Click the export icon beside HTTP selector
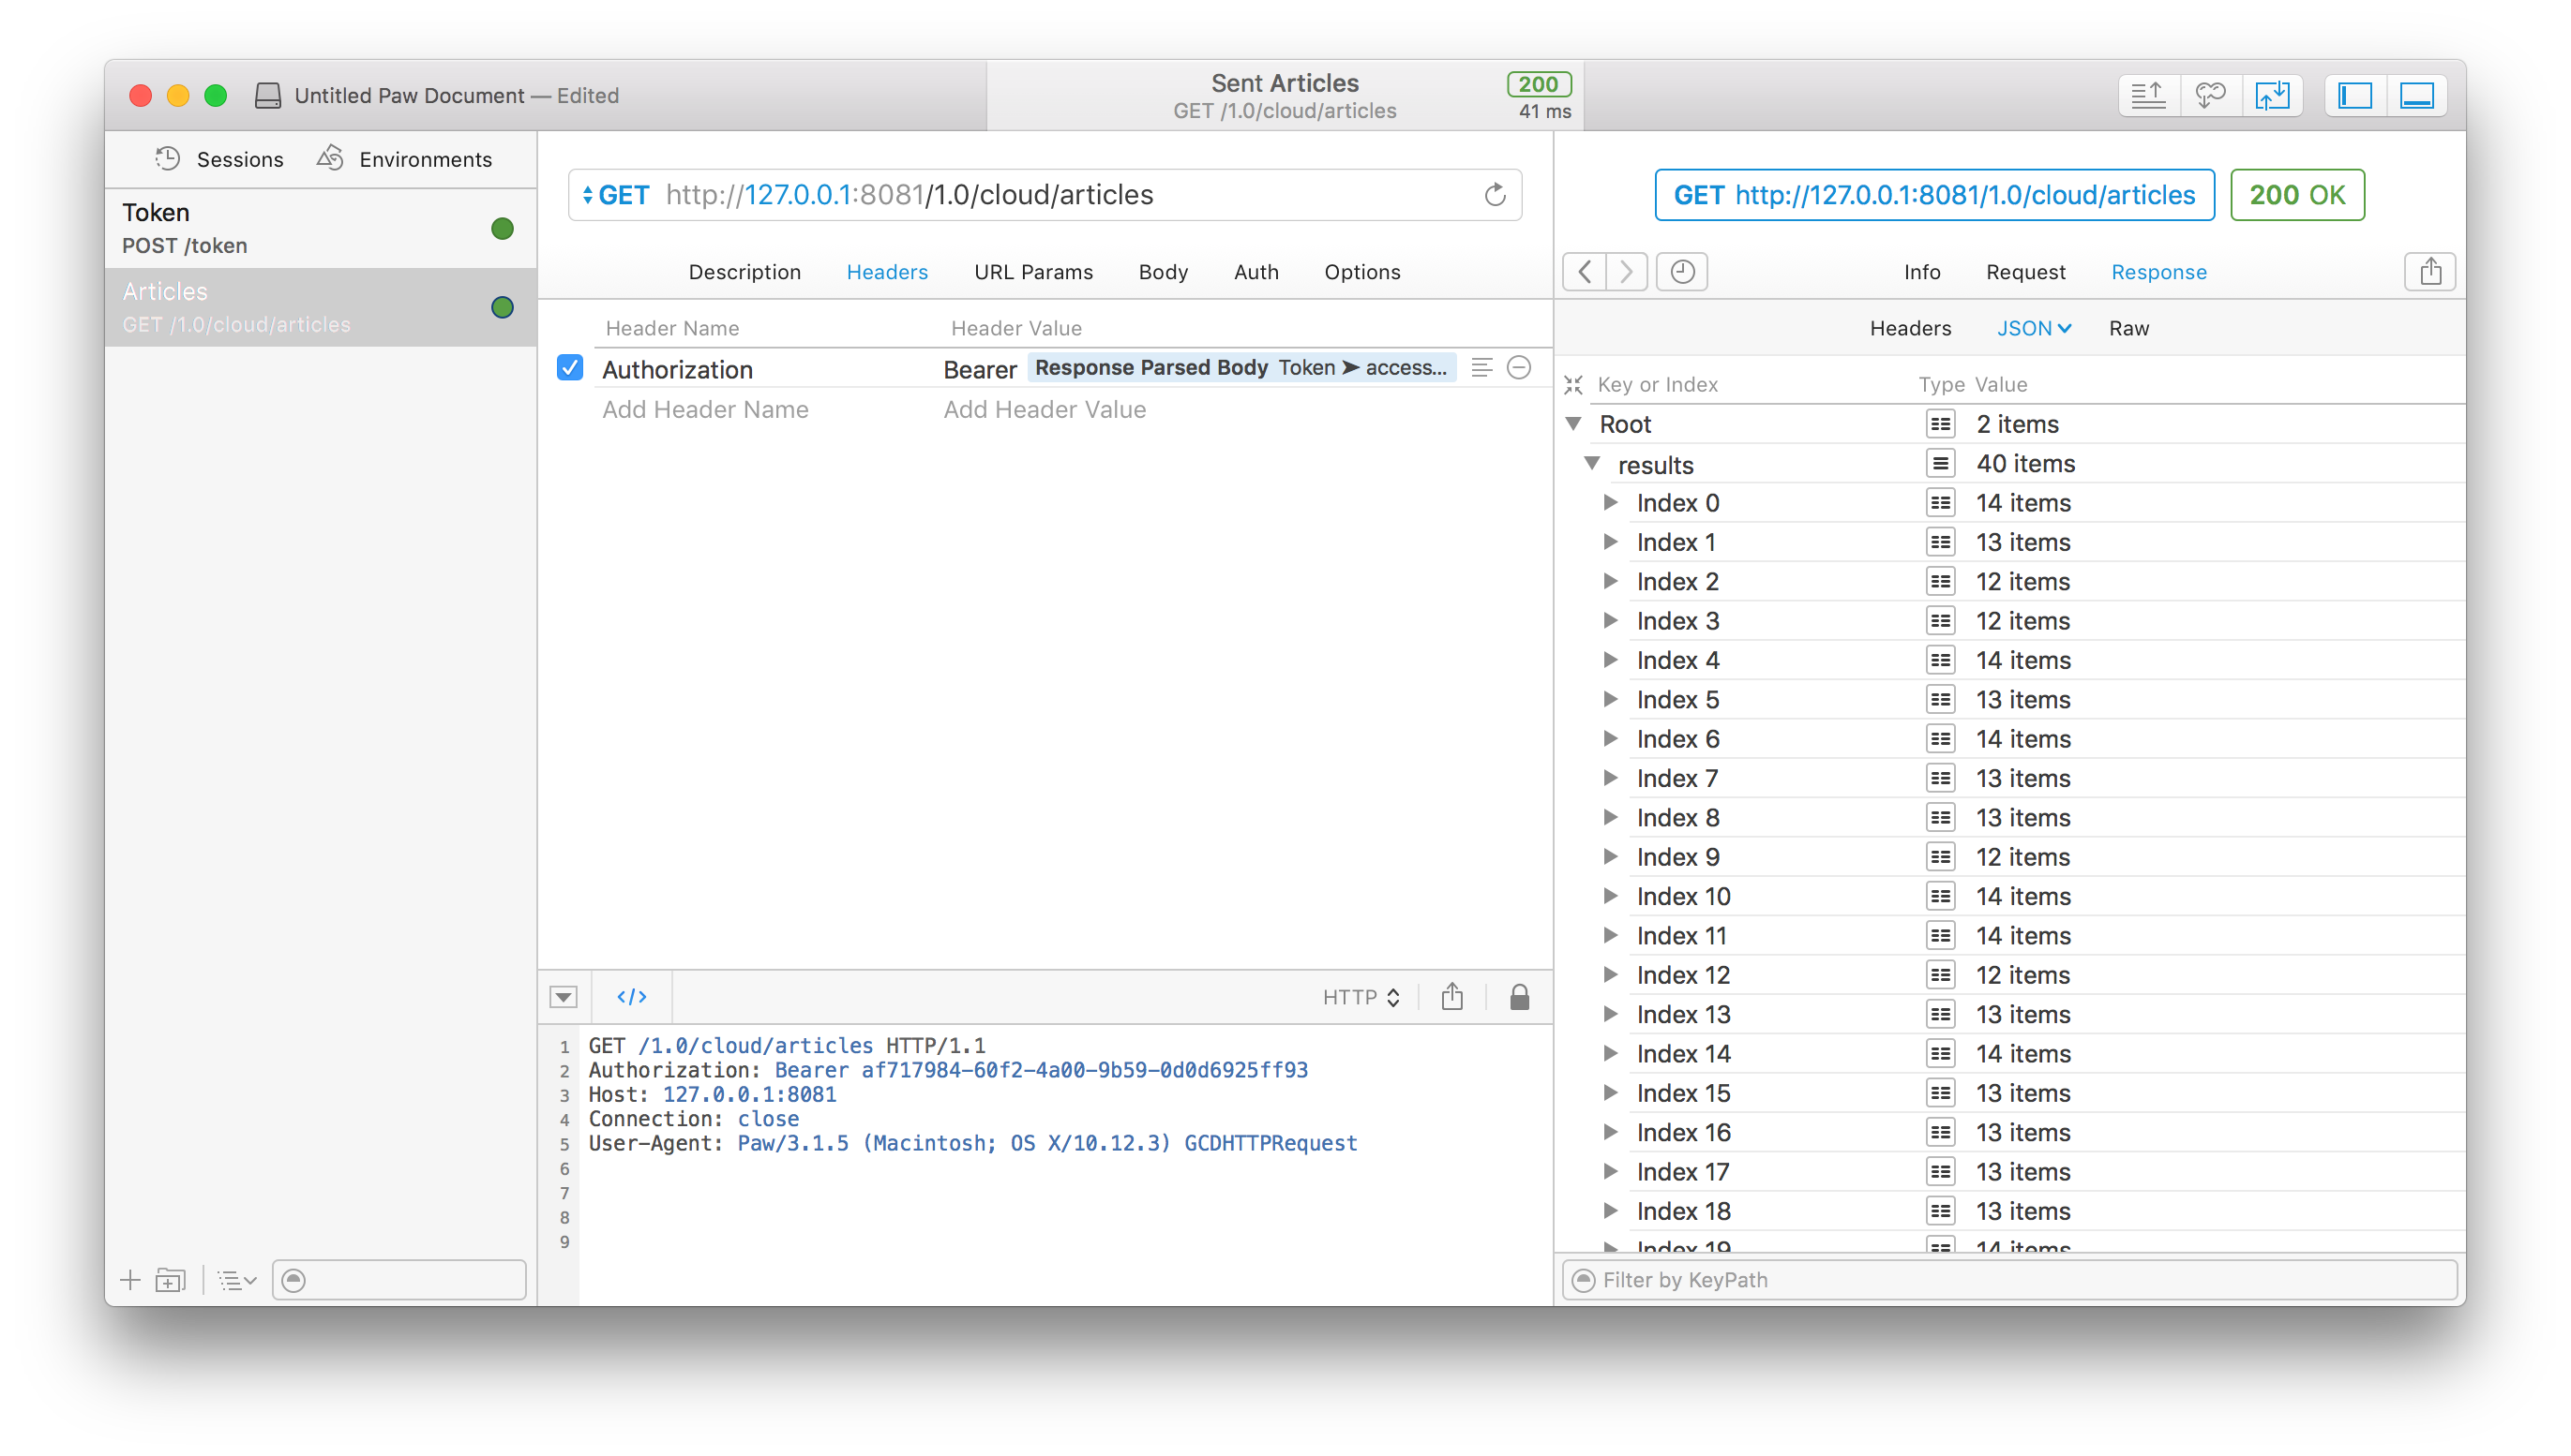 click(x=1452, y=997)
